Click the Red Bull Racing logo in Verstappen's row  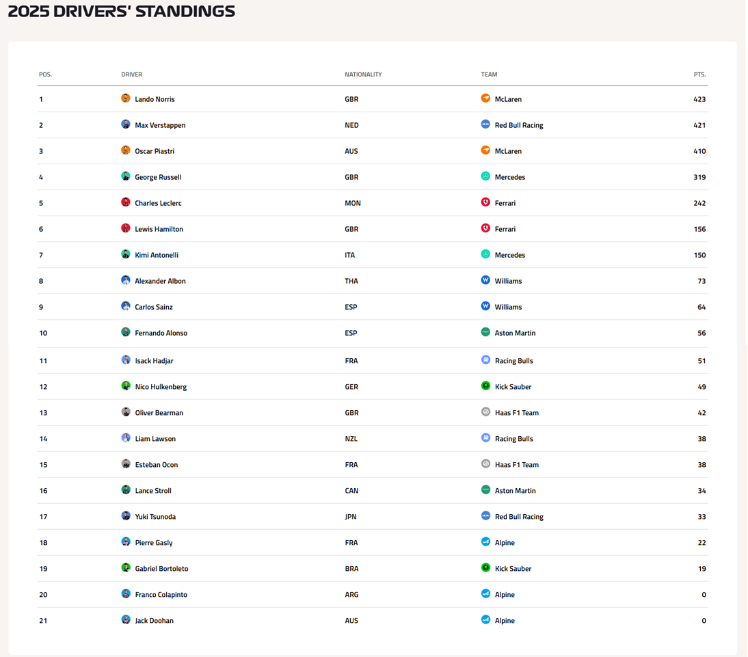click(x=485, y=124)
